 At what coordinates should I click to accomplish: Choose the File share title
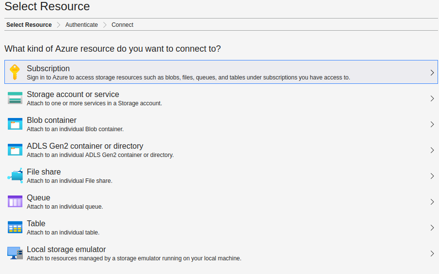pyautogui.click(x=44, y=172)
